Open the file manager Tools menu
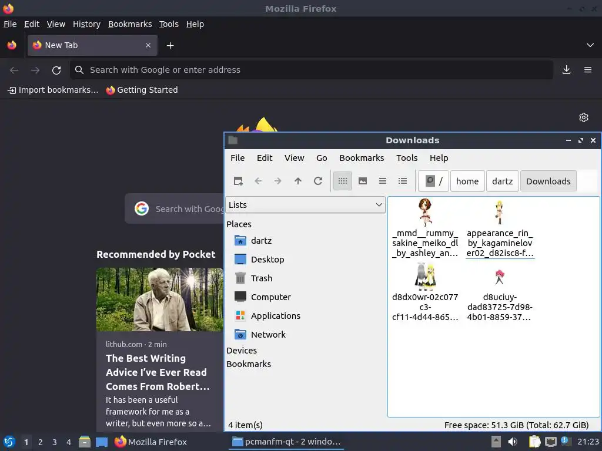Viewport: 602px width, 451px height. click(407, 158)
